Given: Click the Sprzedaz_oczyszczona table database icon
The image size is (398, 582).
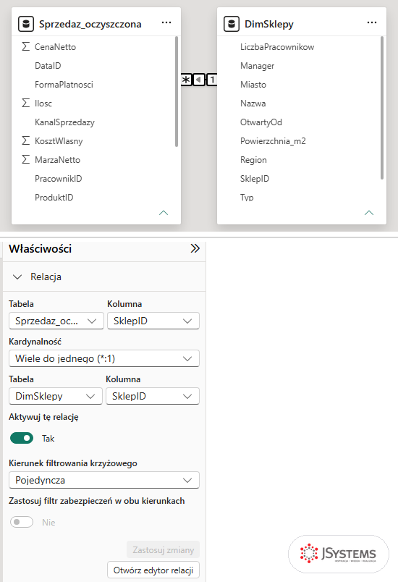Looking at the screenshot, I should (26, 24).
